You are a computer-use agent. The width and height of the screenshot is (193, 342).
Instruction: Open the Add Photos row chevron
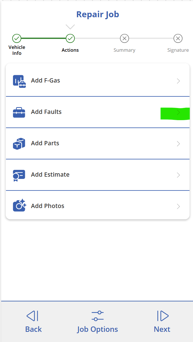pyautogui.click(x=178, y=207)
